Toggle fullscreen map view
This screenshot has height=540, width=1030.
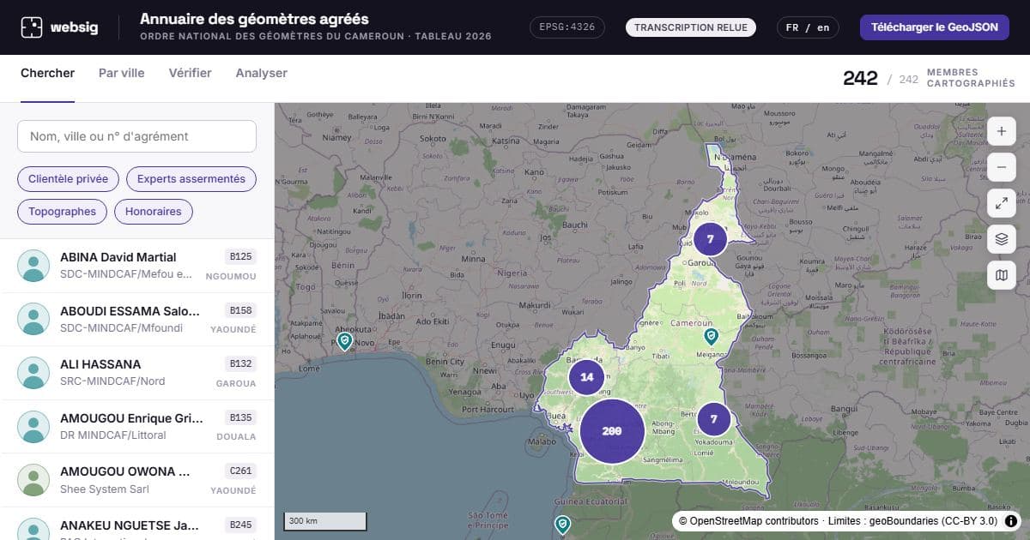coord(1002,203)
